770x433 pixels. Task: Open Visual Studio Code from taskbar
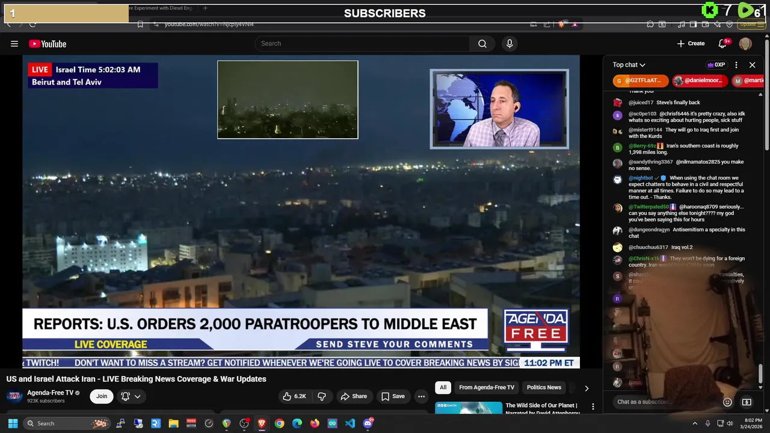(350, 423)
